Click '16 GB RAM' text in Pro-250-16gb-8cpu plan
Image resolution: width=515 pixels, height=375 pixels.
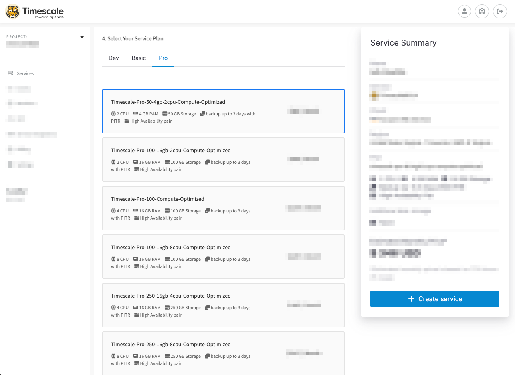pyautogui.click(x=150, y=356)
